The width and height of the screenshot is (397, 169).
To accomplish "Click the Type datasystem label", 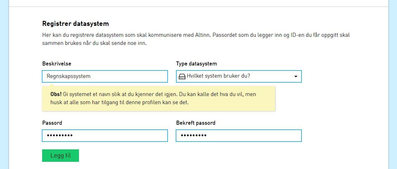I will coord(196,64).
